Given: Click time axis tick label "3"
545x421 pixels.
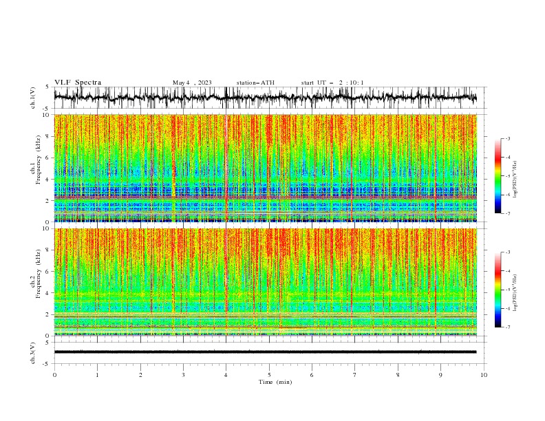Looking at the screenshot, I should coord(183,375).
